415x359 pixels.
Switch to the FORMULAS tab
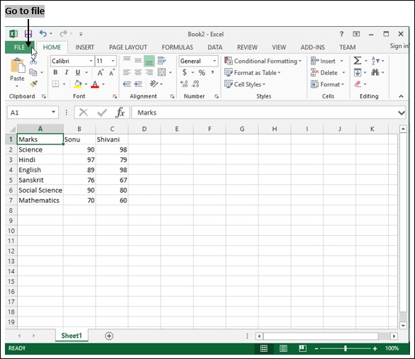(177, 47)
